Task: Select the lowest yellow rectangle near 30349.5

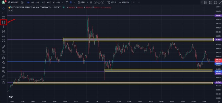Action: [x=113, y=83]
